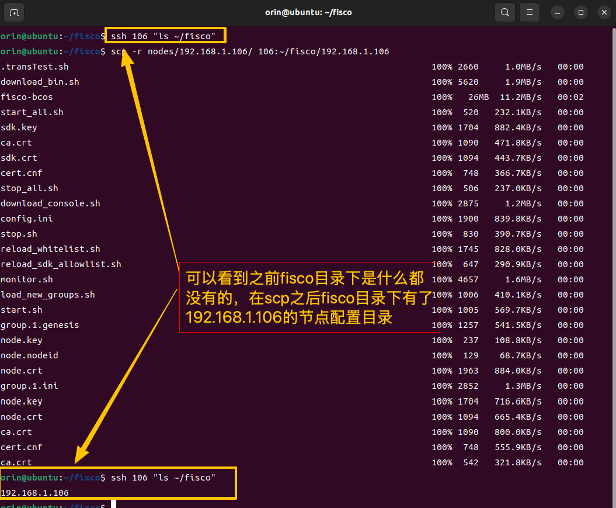Click the 26MB size of fisco-bcos

coord(479,97)
